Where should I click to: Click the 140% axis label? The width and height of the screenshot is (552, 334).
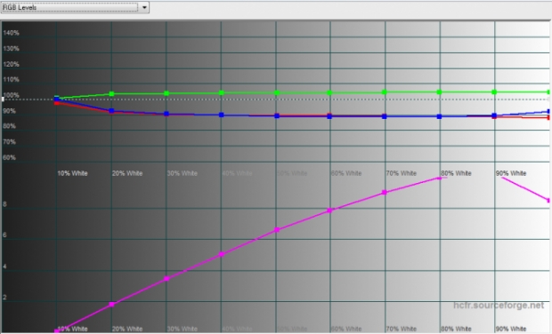[x=11, y=33]
